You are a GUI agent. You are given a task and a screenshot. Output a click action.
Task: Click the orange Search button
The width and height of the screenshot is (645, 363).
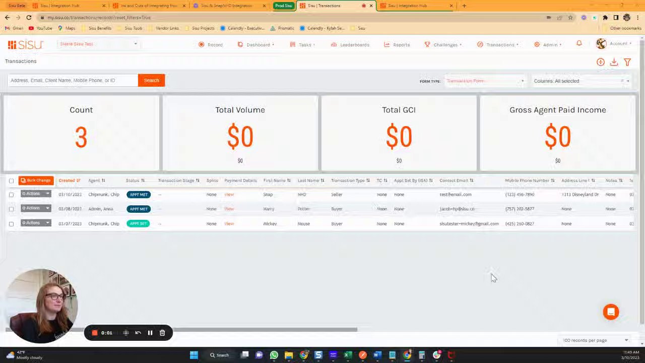click(151, 81)
